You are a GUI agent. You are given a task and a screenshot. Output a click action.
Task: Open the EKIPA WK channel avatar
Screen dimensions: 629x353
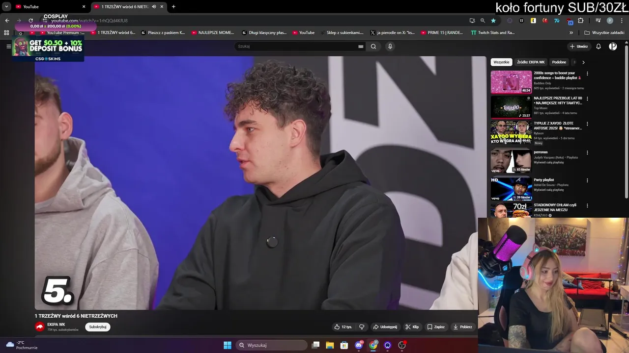pyautogui.click(x=40, y=327)
